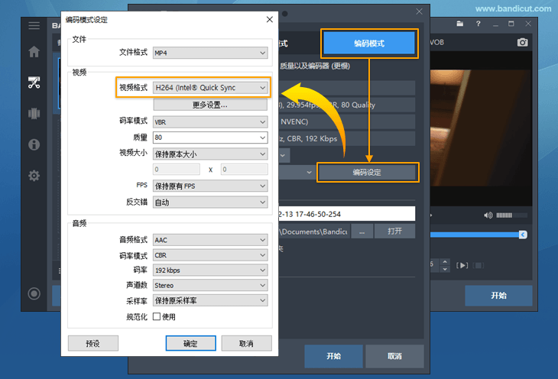Open 编码设定 encoding settings button
558x379 pixels.
(367, 172)
